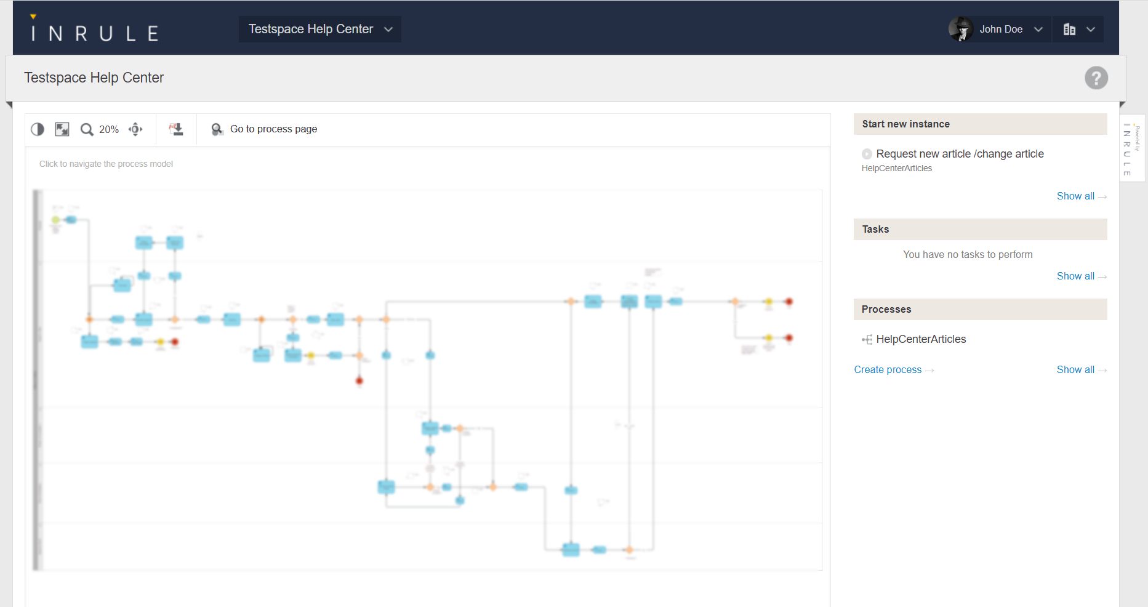Click the pan/center navigation icon

point(135,129)
